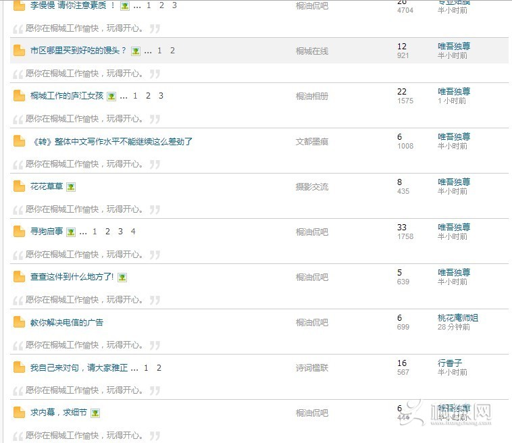Screen dimensions: 512x443
Task: Click folder icon beside 寻狗启事
Action: point(20,232)
